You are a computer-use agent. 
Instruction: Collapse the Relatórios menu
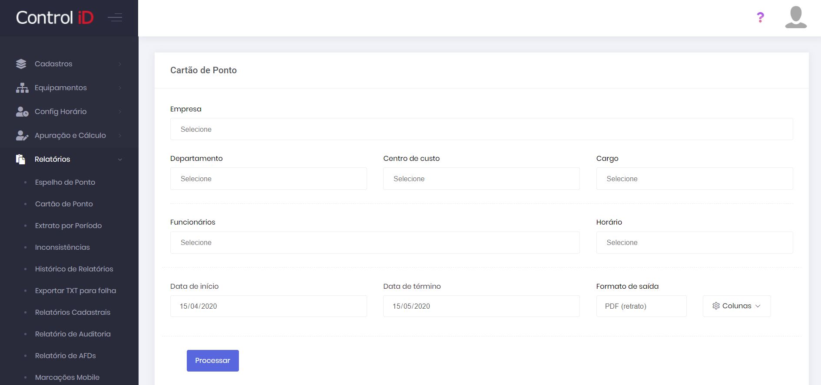69,159
